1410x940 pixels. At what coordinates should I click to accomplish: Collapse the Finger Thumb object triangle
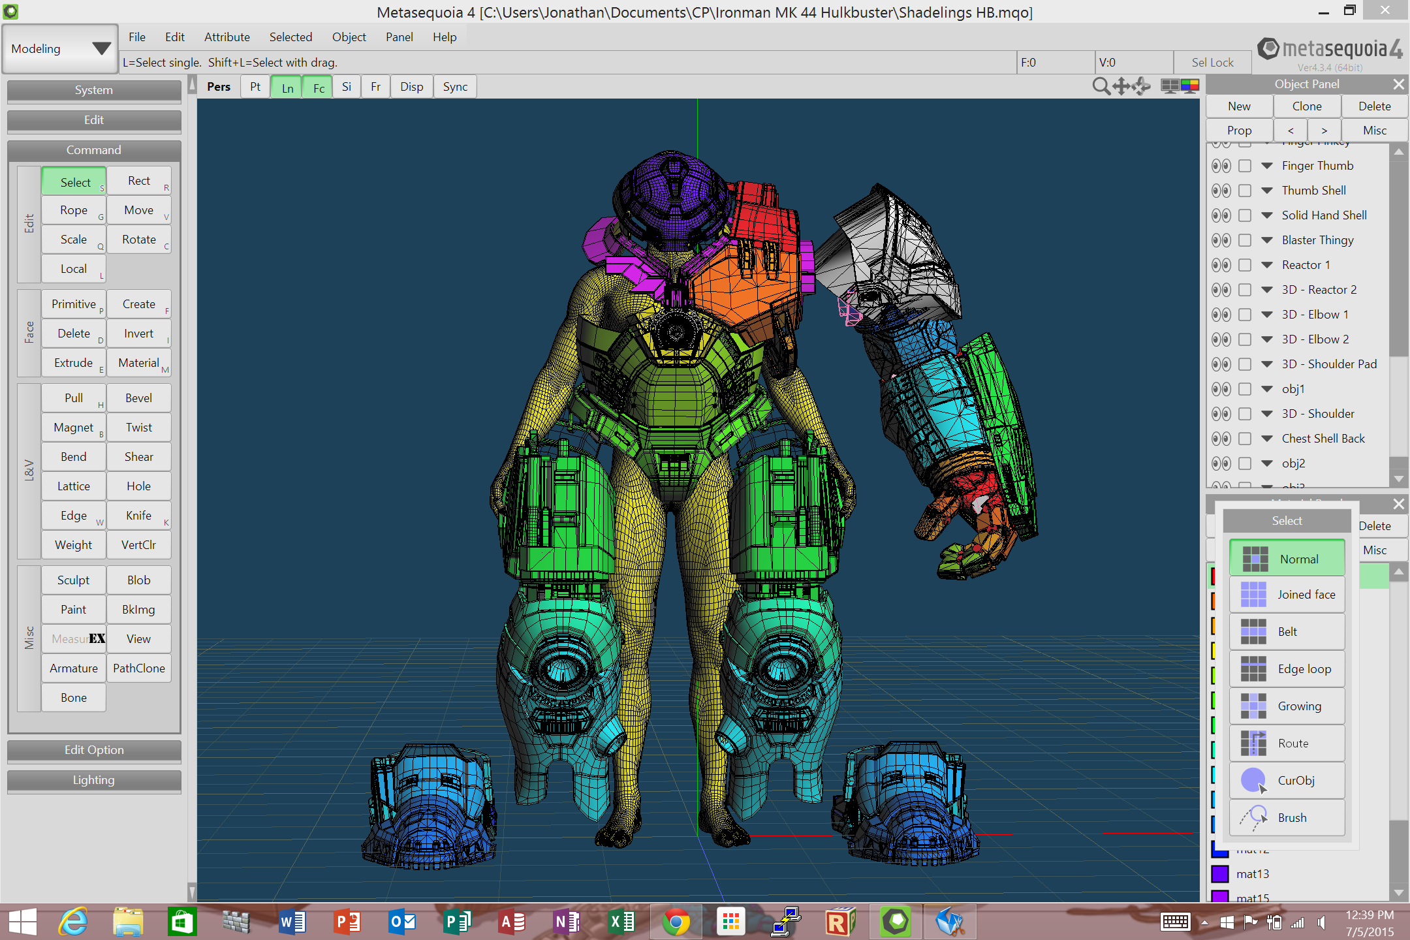[1267, 166]
